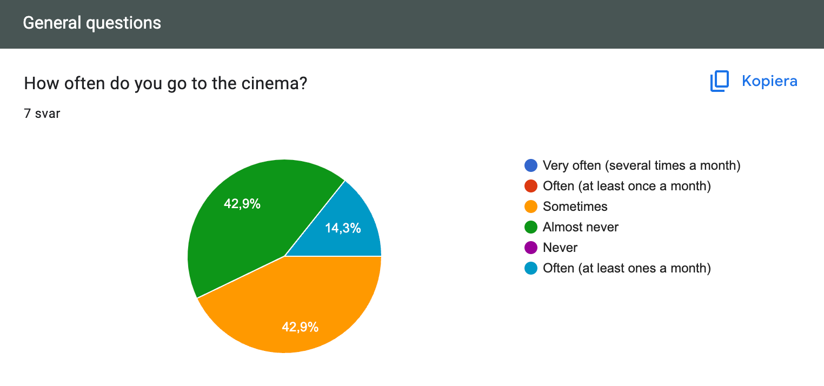Image resolution: width=824 pixels, height=386 pixels.
Task: Click the teal Often legend dot
Action: [531, 268]
